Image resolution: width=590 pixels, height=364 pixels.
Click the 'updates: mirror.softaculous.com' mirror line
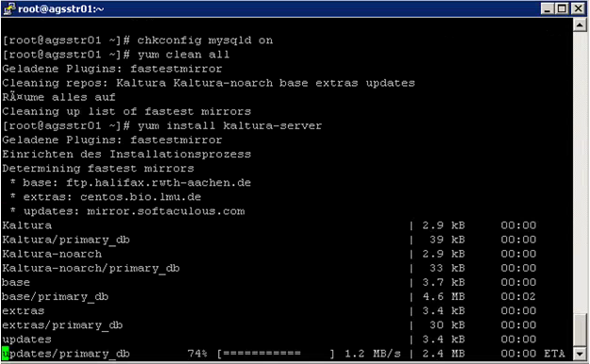click(x=127, y=211)
